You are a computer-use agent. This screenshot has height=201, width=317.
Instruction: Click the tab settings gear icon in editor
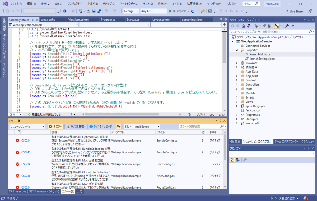(225, 19)
